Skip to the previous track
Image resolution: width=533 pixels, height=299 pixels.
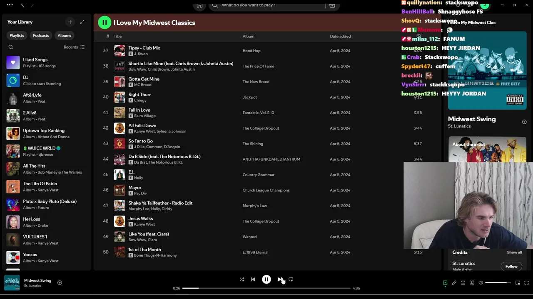coord(253,279)
